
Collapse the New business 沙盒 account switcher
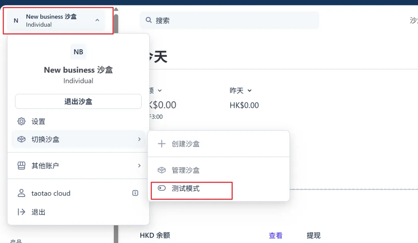pyautogui.click(x=97, y=20)
